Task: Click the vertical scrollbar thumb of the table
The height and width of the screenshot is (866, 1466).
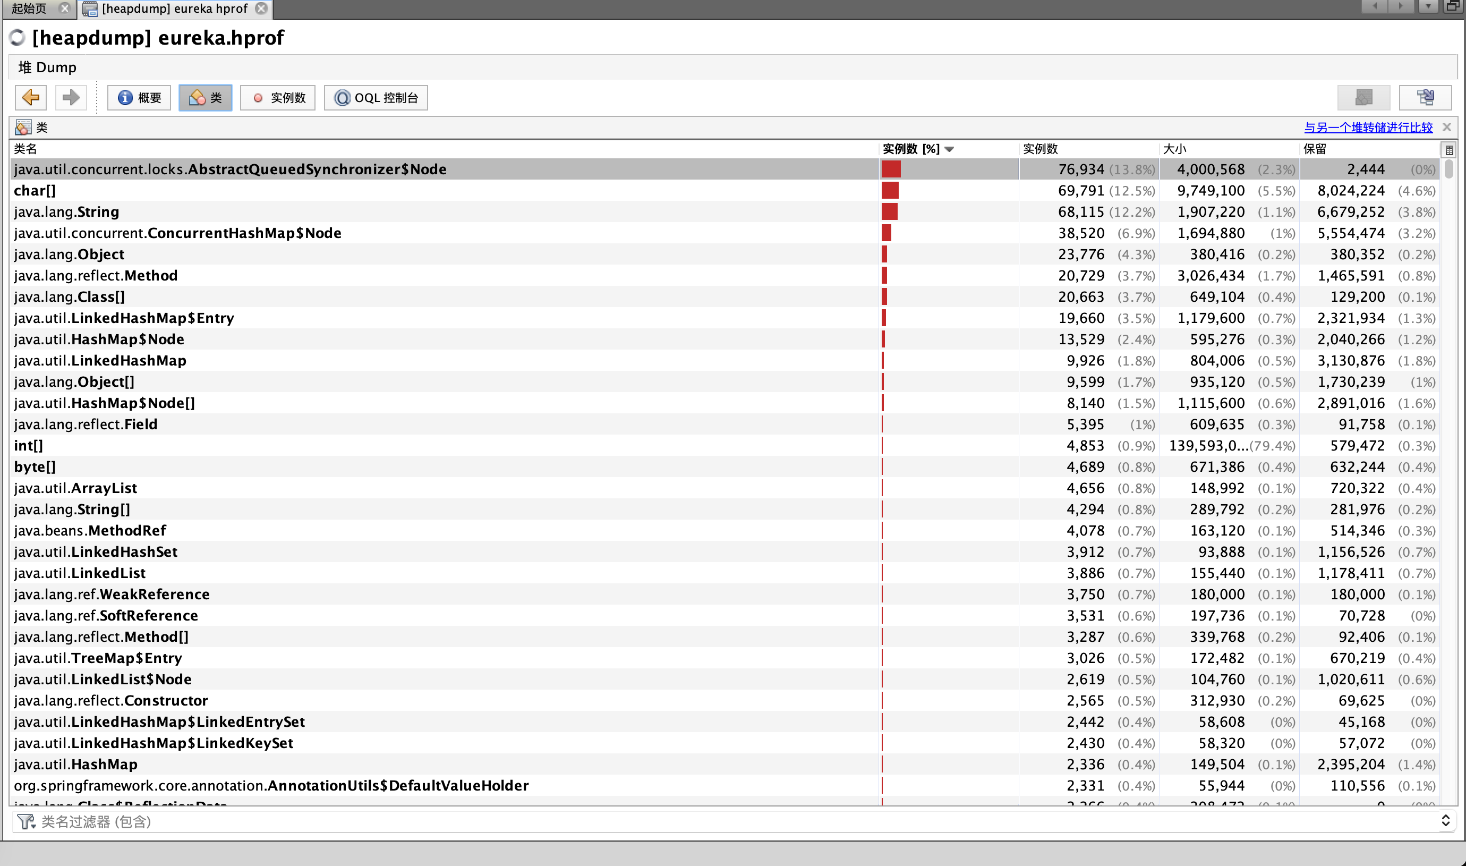Action: tap(1448, 169)
